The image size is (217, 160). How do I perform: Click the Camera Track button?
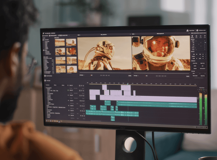tap(195, 63)
